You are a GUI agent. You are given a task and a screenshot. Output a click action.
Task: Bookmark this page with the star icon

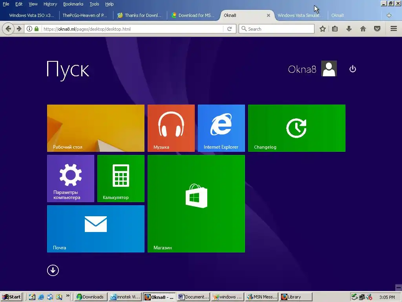(323, 29)
